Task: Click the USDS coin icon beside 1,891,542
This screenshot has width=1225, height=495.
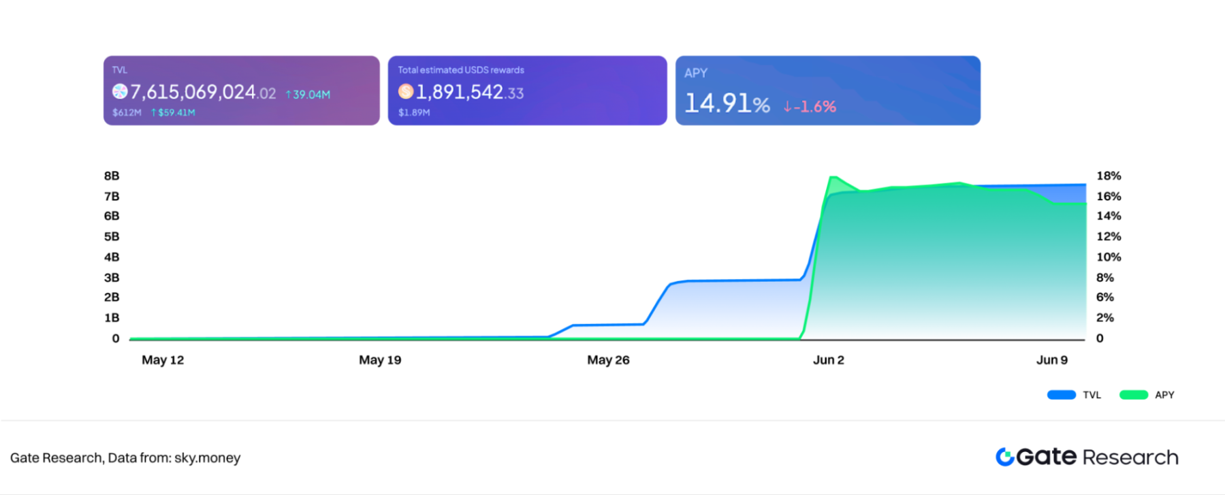Action: coord(406,91)
